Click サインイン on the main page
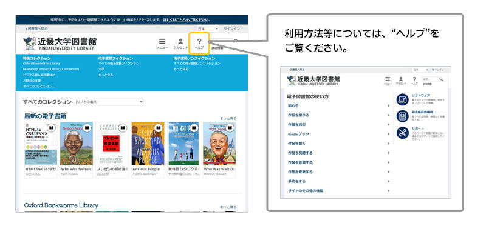 coord(231,28)
